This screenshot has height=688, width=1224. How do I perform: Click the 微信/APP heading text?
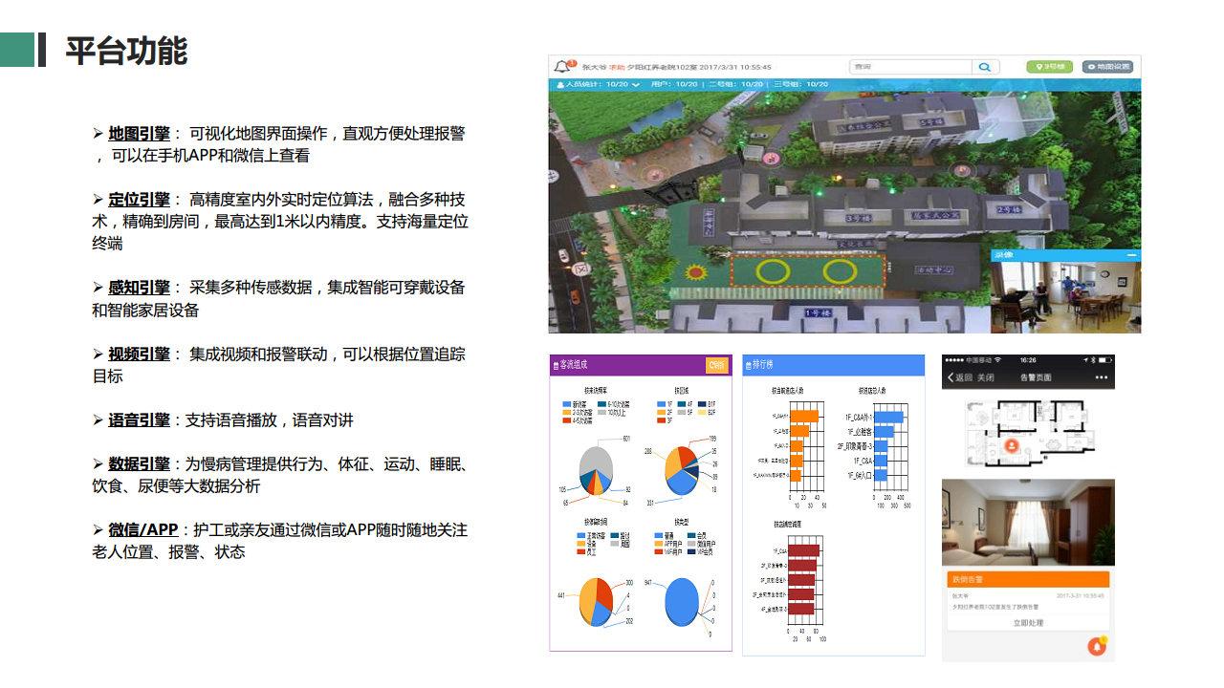tap(142, 529)
